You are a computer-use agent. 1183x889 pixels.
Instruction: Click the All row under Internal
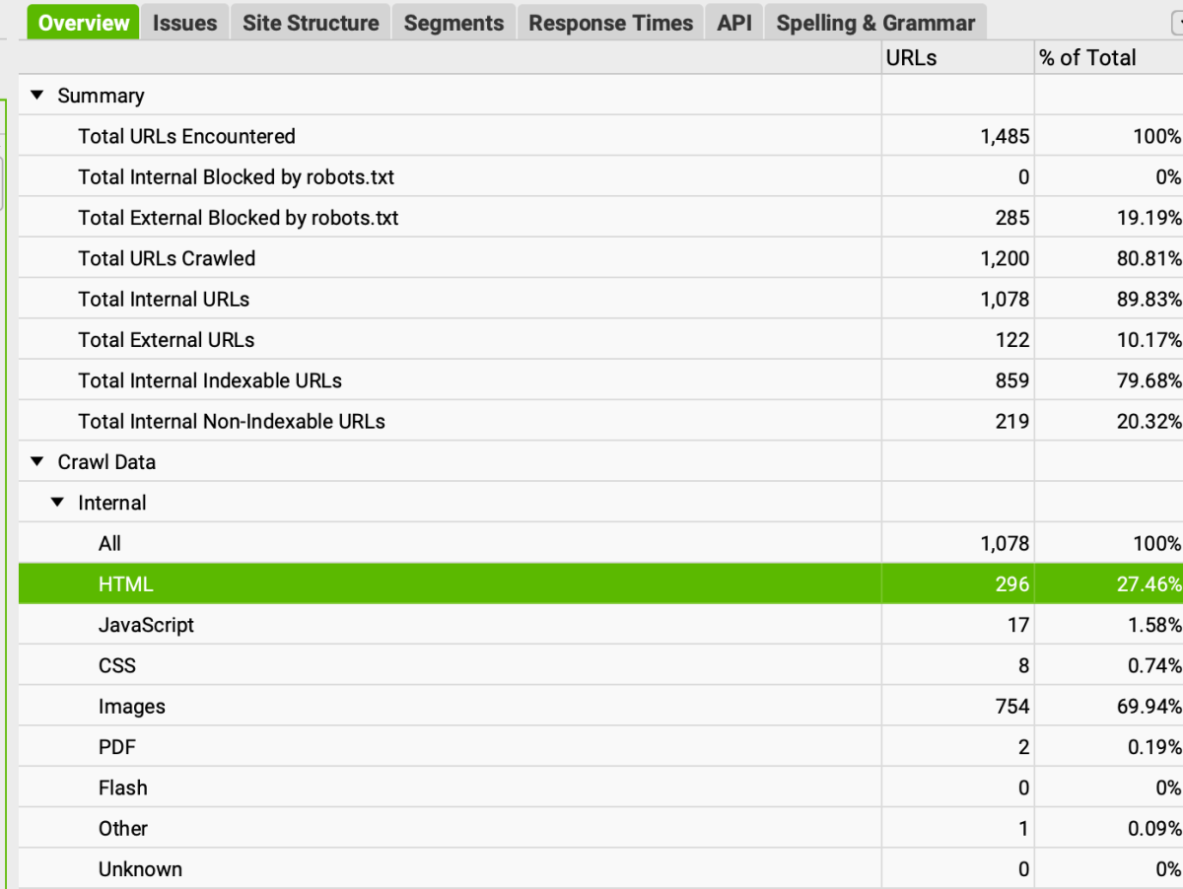pyautogui.click(x=110, y=543)
